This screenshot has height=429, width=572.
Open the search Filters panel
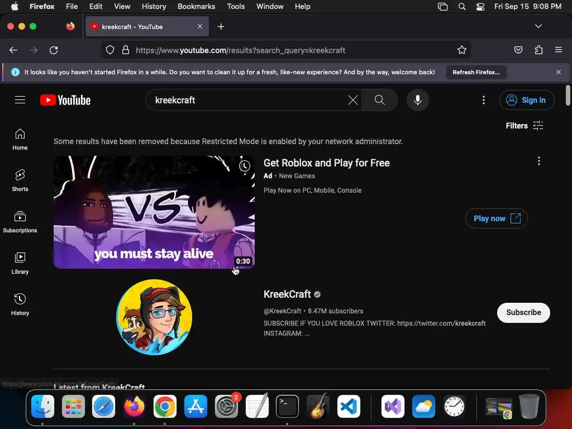coord(525,126)
